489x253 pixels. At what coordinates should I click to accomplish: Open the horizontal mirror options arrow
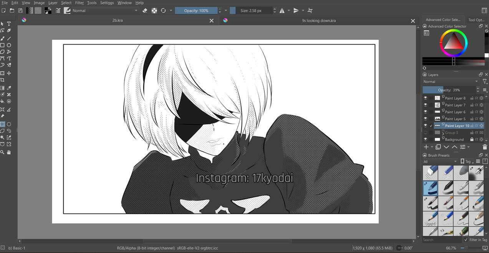coord(288,11)
